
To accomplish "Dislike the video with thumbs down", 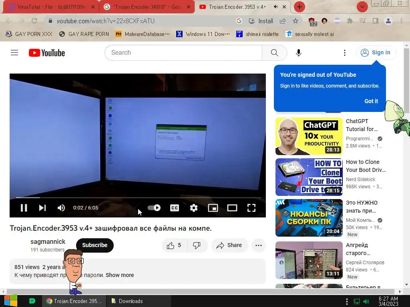I will (x=197, y=245).
